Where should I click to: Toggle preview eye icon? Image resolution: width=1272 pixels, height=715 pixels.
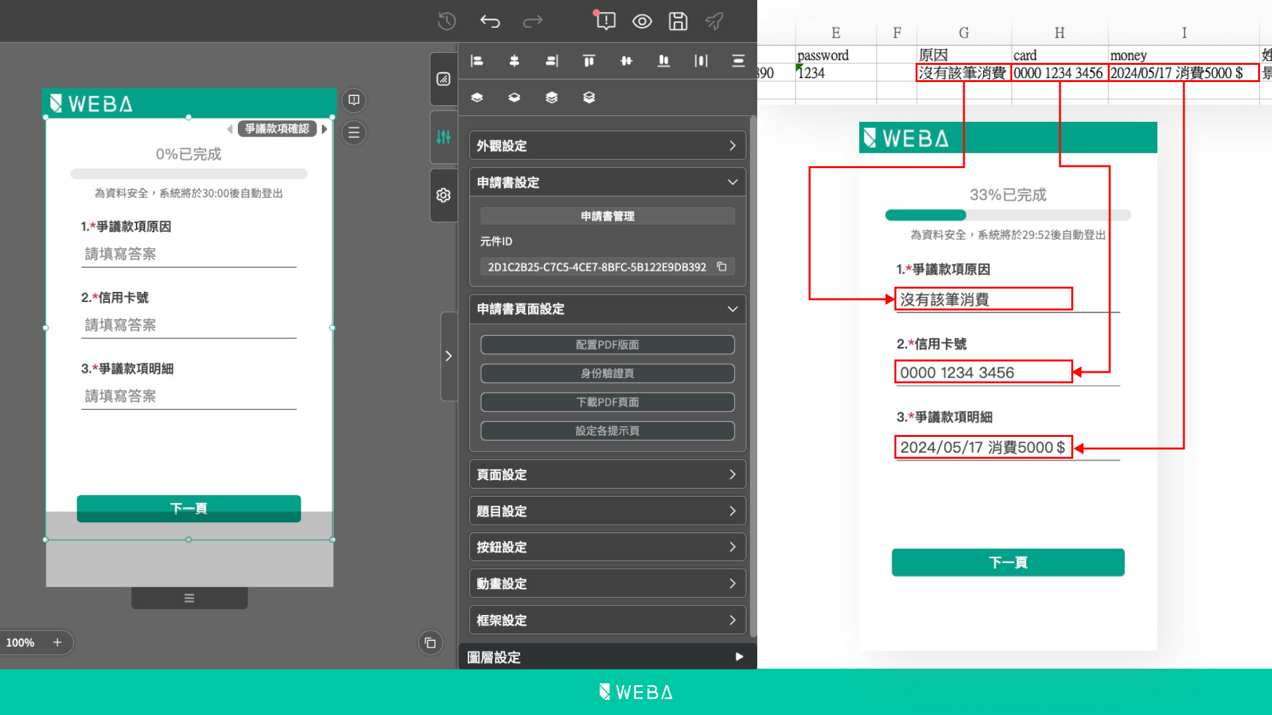641,22
